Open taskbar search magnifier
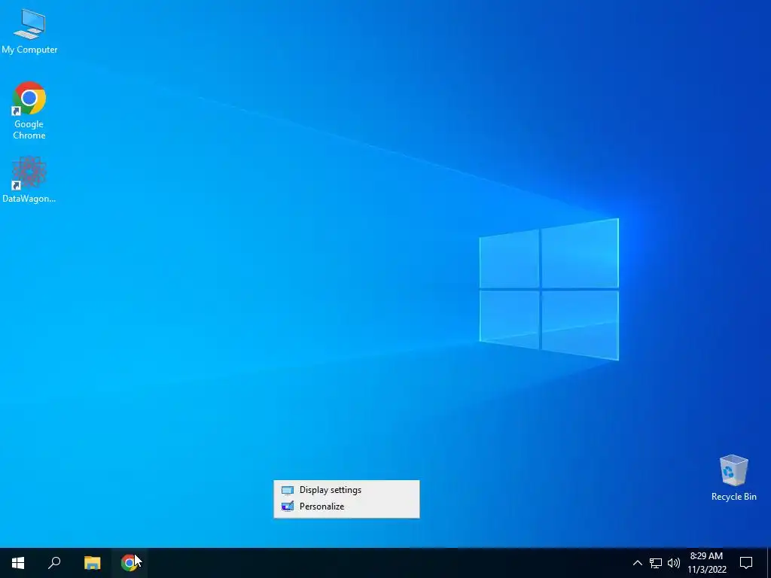 pyautogui.click(x=54, y=563)
